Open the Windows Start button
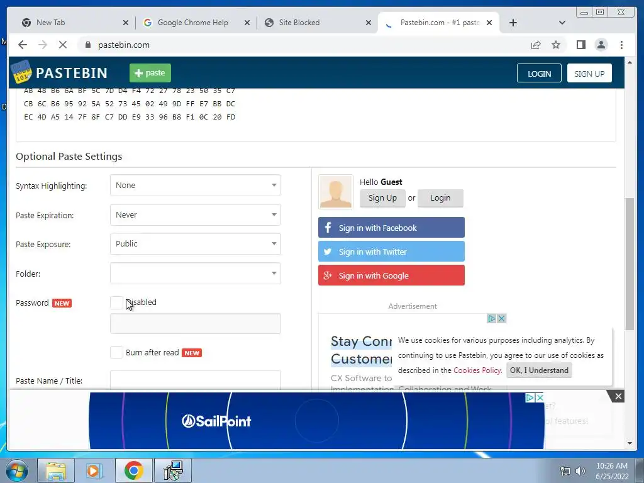644x483 pixels. point(16,470)
